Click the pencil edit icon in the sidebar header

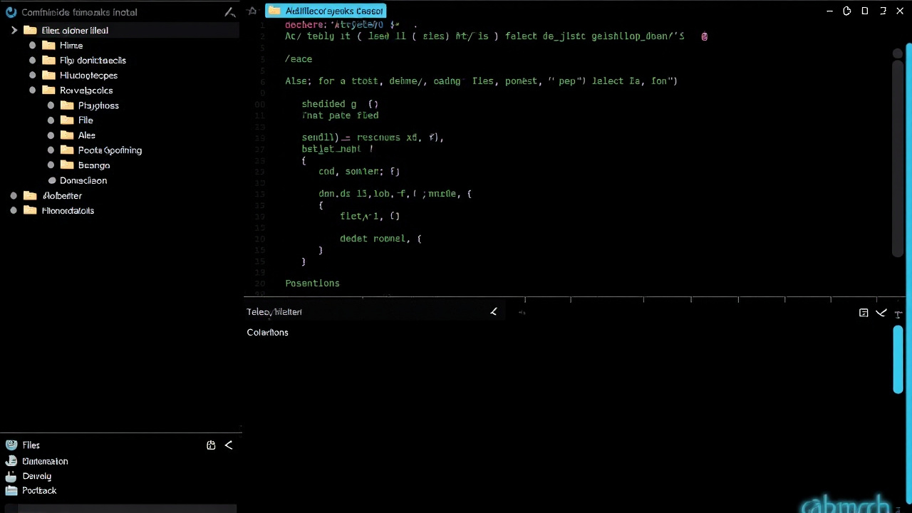229,12
